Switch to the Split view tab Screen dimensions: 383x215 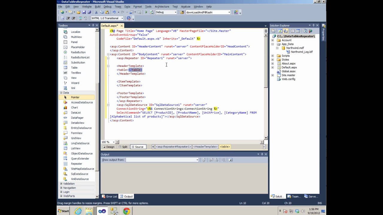(123, 147)
